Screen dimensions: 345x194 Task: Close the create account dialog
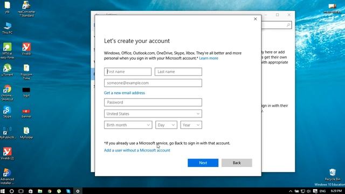coord(255,19)
